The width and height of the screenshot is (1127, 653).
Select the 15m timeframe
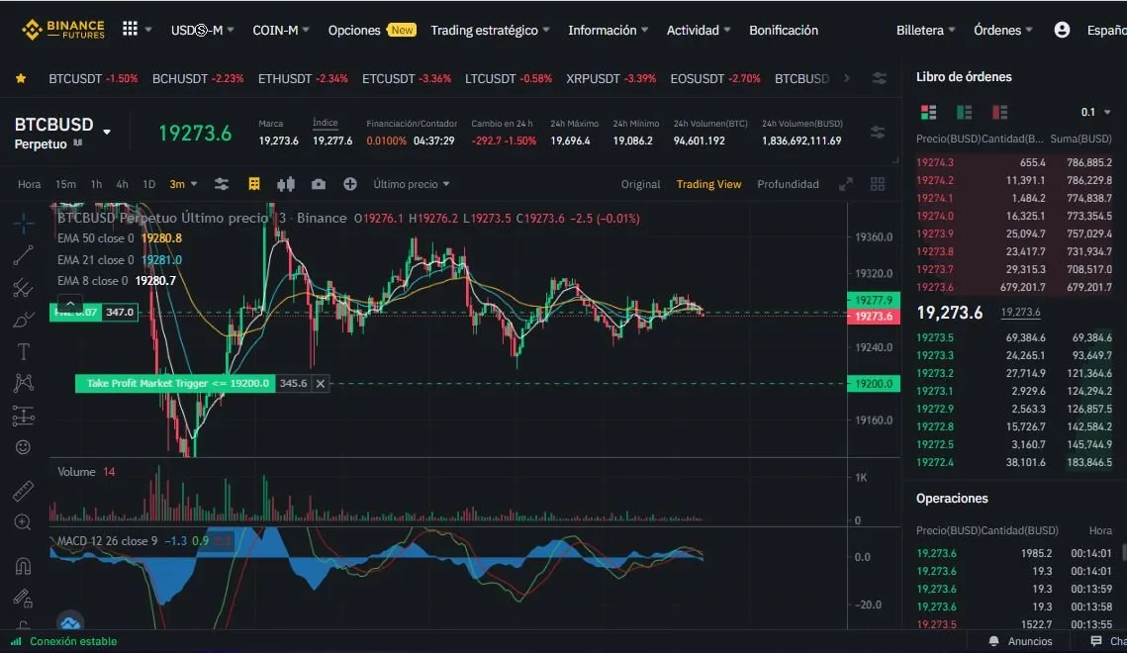point(65,185)
